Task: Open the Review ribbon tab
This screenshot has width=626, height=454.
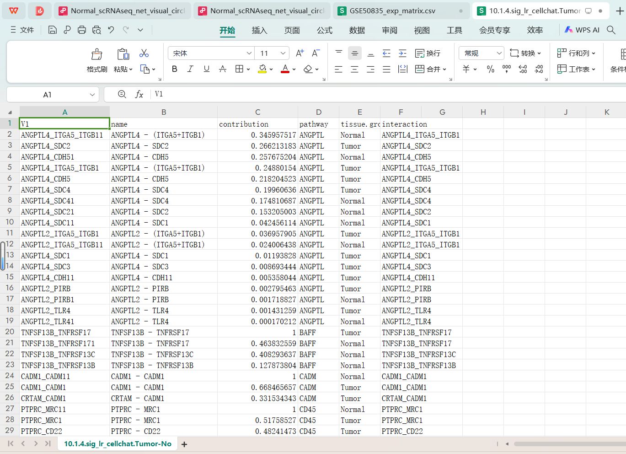Action: 390,30
